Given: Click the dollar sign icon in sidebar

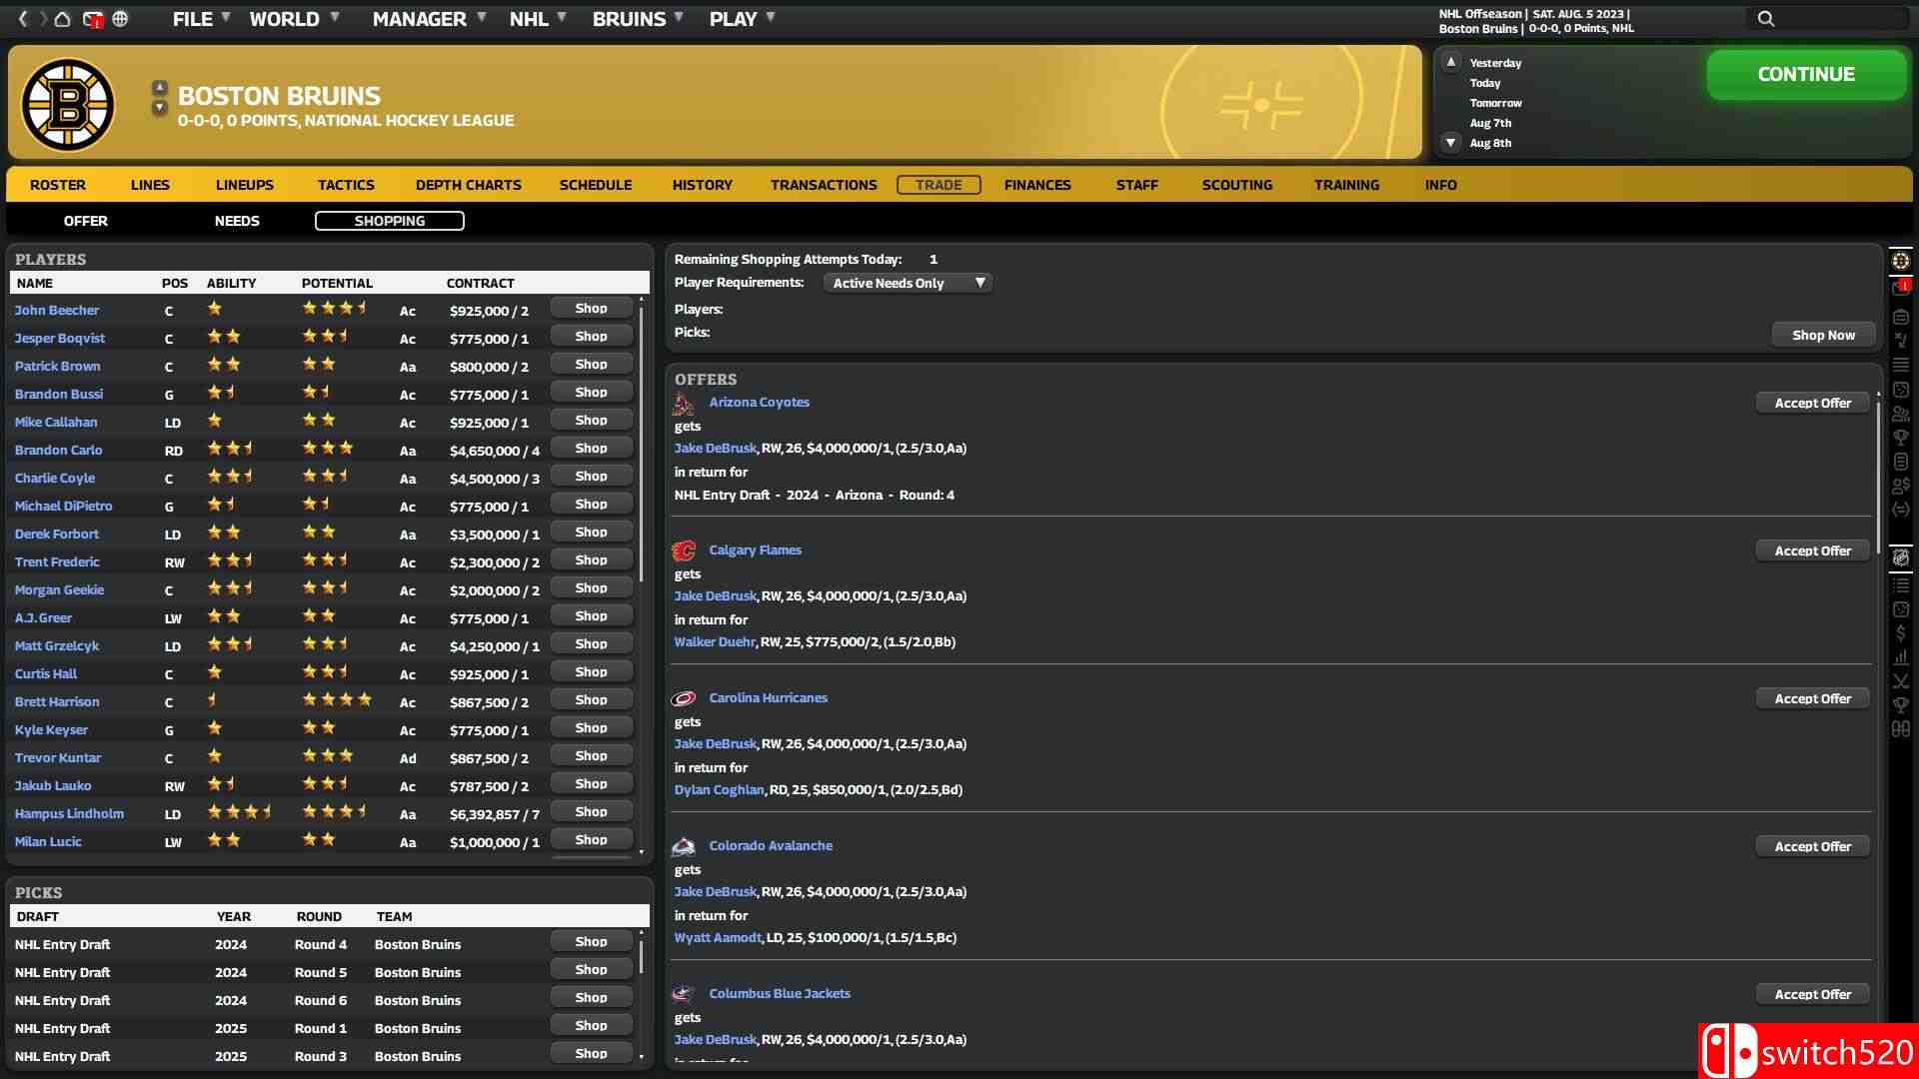Looking at the screenshot, I should (1900, 633).
